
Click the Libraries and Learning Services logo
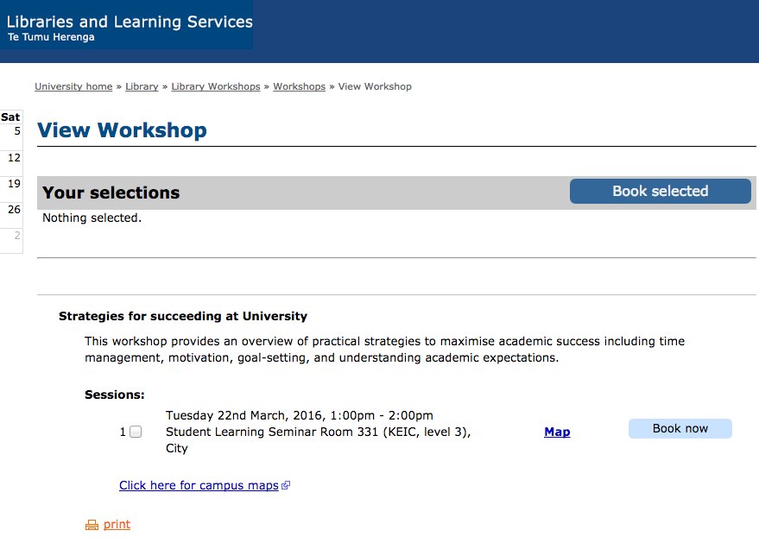126,25
